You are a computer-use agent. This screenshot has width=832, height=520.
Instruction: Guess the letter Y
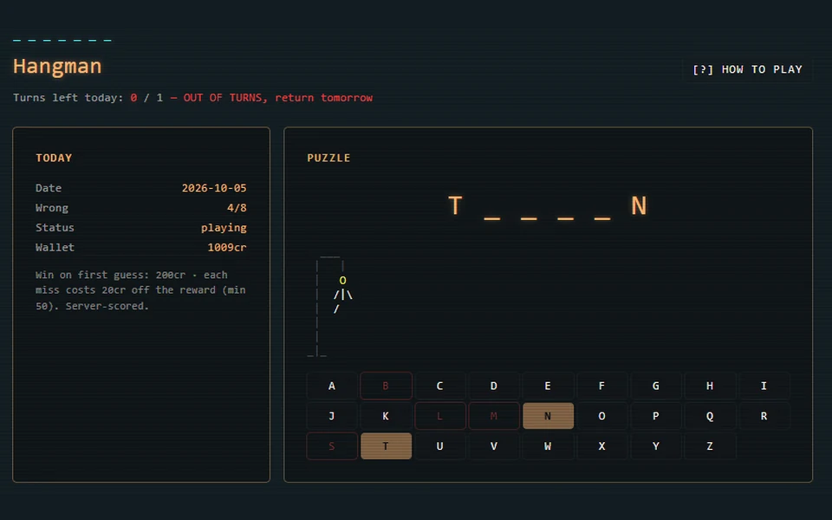656,446
